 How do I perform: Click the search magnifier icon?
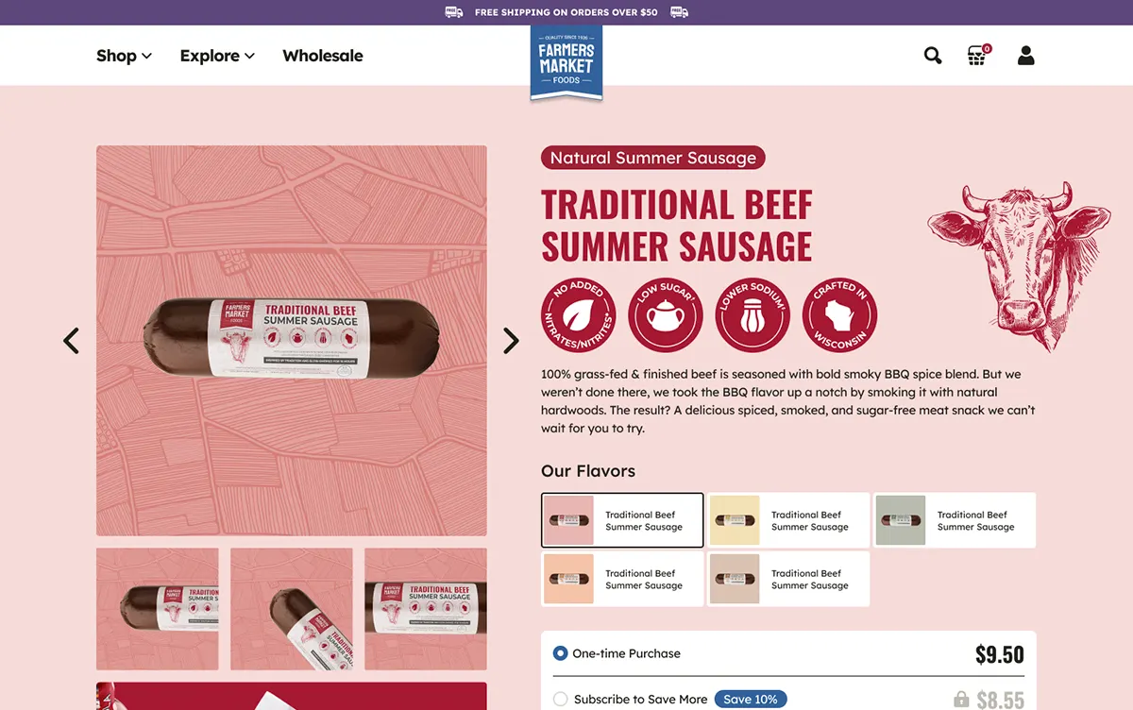click(x=933, y=56)
